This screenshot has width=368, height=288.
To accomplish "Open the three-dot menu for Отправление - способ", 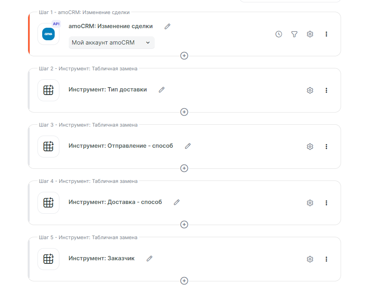I will click(326, 147).
